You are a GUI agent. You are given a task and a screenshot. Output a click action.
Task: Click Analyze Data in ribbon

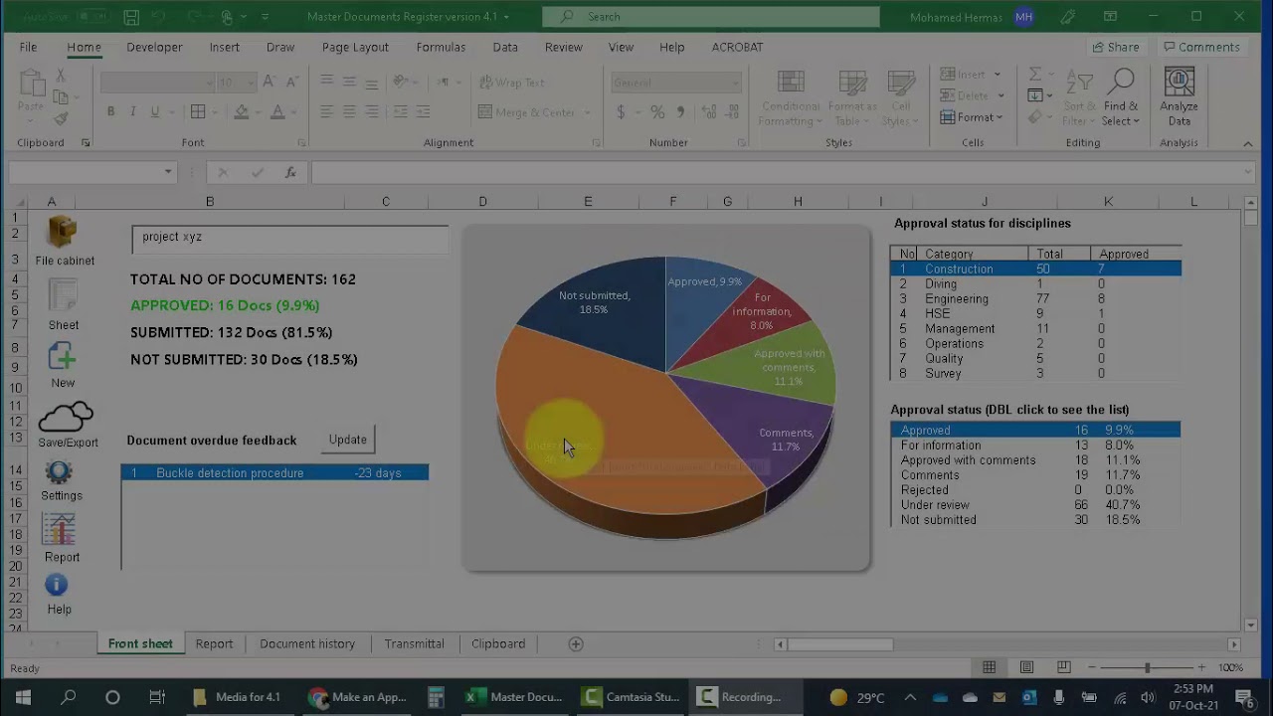point(1179,97)
